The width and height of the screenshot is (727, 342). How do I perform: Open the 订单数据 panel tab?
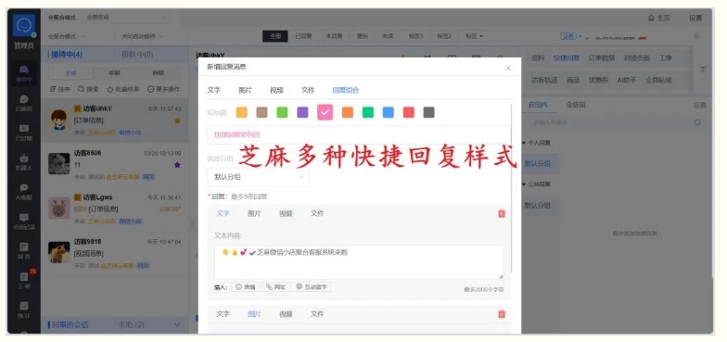point(601,57)
